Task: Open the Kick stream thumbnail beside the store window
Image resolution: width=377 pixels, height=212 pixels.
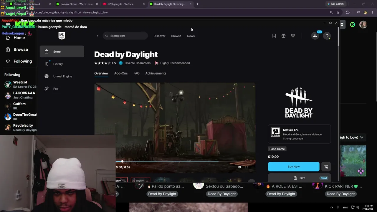Action: pos(353,161)
